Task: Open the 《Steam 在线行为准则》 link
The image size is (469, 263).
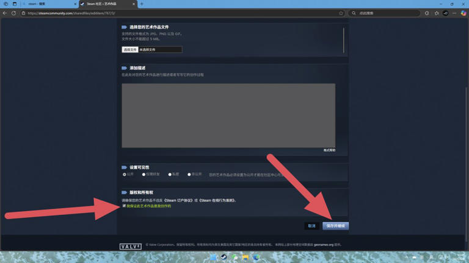Action: pyautogui.click(x=217, y=200)
